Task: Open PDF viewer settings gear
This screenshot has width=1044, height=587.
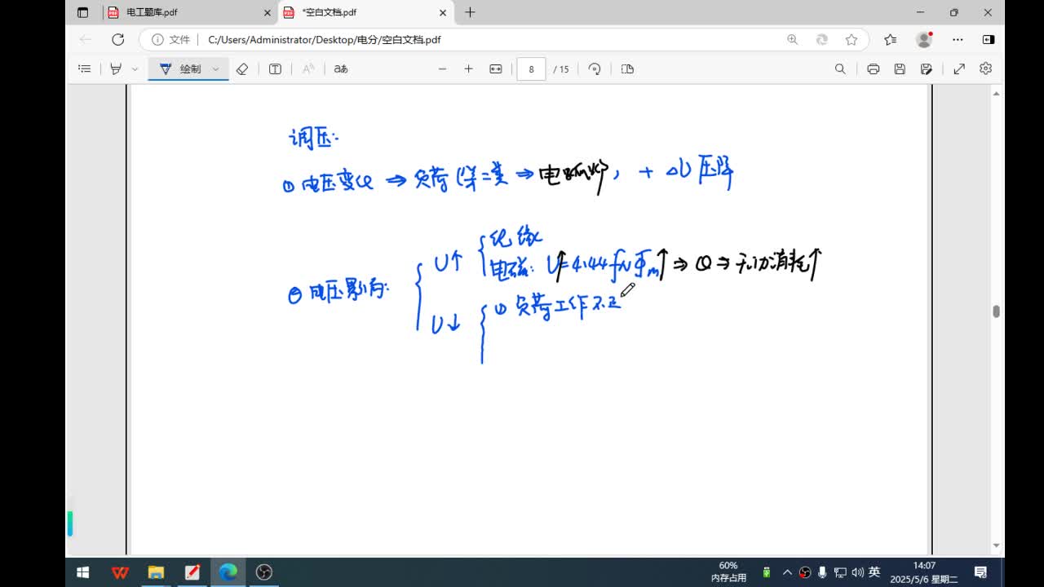Action: pyautogui.click(x=985, y=68)
